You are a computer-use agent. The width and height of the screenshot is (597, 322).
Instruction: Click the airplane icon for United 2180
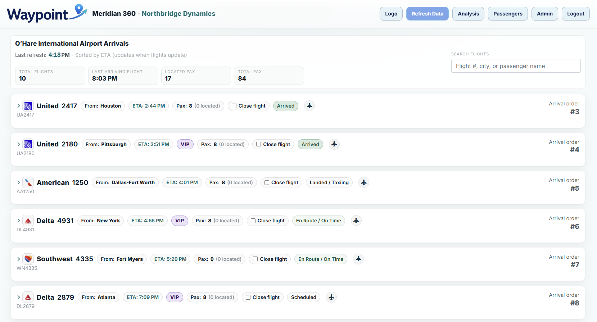[334, 144]
